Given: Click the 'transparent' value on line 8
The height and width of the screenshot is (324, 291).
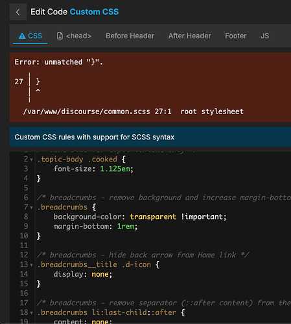Looking at the screenshot, I should (x=153, y=216).
